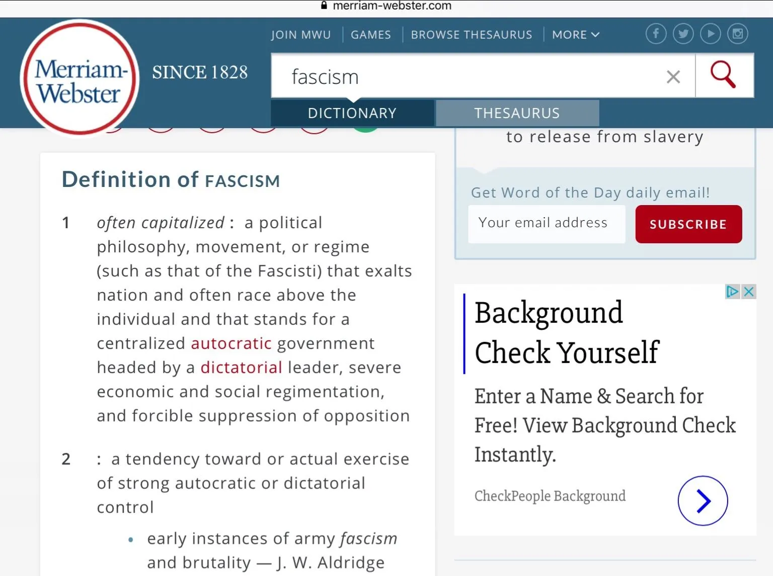773x576 pixels.
Task: Open Browse Thesaurus in top navigation
Action: pyautogui.click(x=471, y=35)
